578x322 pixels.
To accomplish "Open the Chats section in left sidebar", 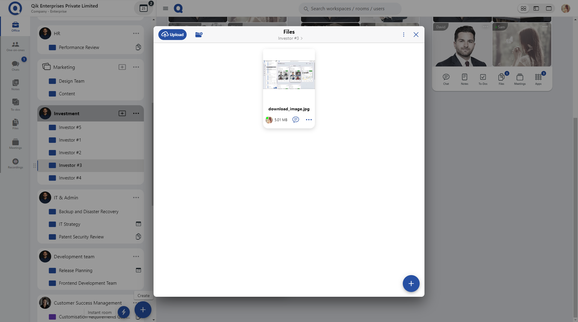I will pyautogui.click(x=15, y=66).
